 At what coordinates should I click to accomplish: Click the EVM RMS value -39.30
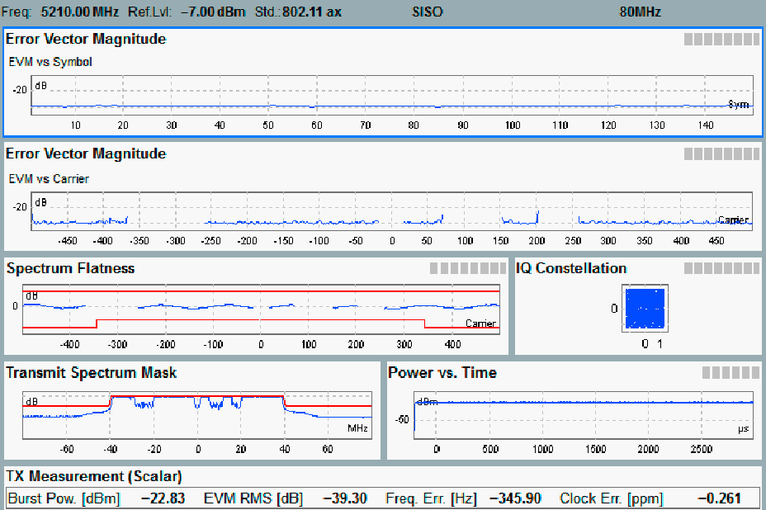pos(346,498)
